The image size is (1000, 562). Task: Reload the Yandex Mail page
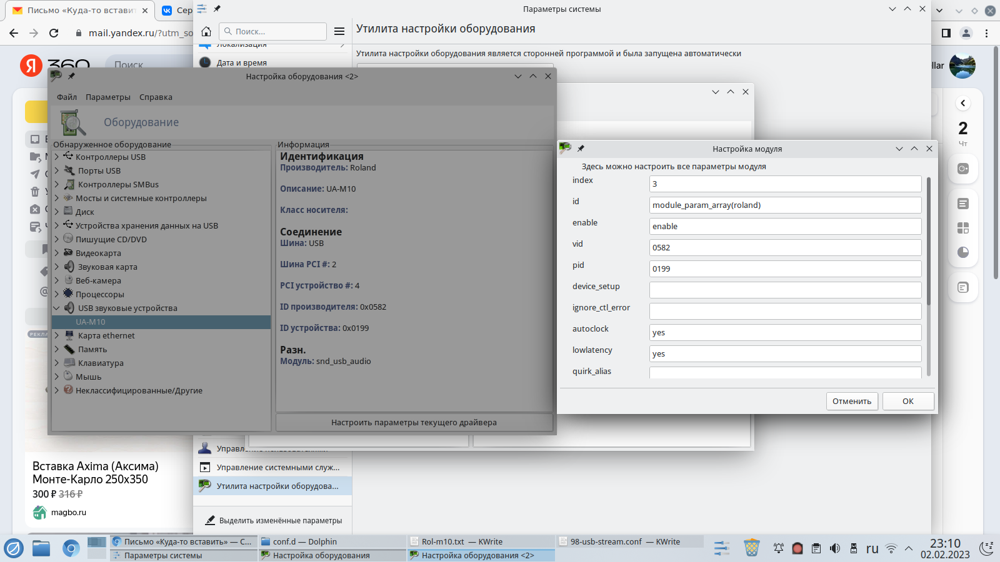pos(54,32)
